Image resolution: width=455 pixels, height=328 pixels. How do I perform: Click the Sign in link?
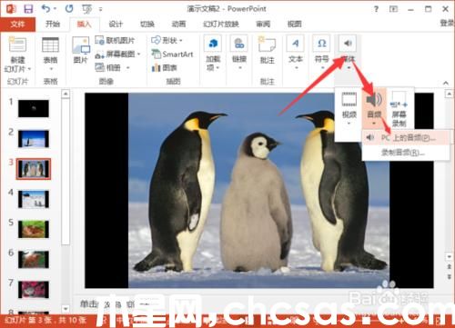pos(448,24)
